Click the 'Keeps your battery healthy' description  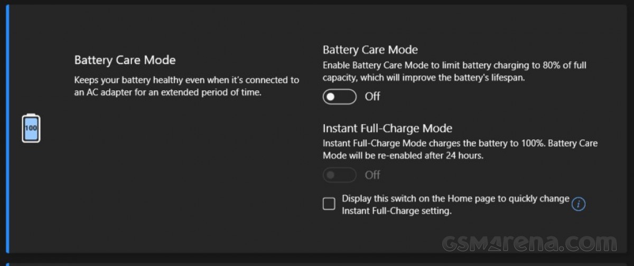[187, 80]
